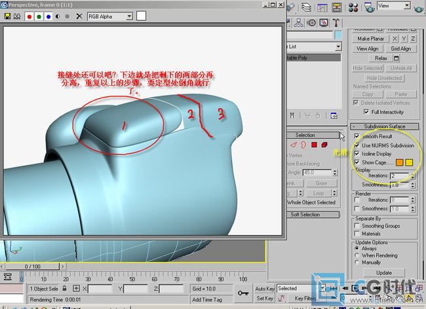The width and height of the screenshot is (426, 309).
Task: Adjust the Display Iterations spinner
Action: [x=413, y=176]
